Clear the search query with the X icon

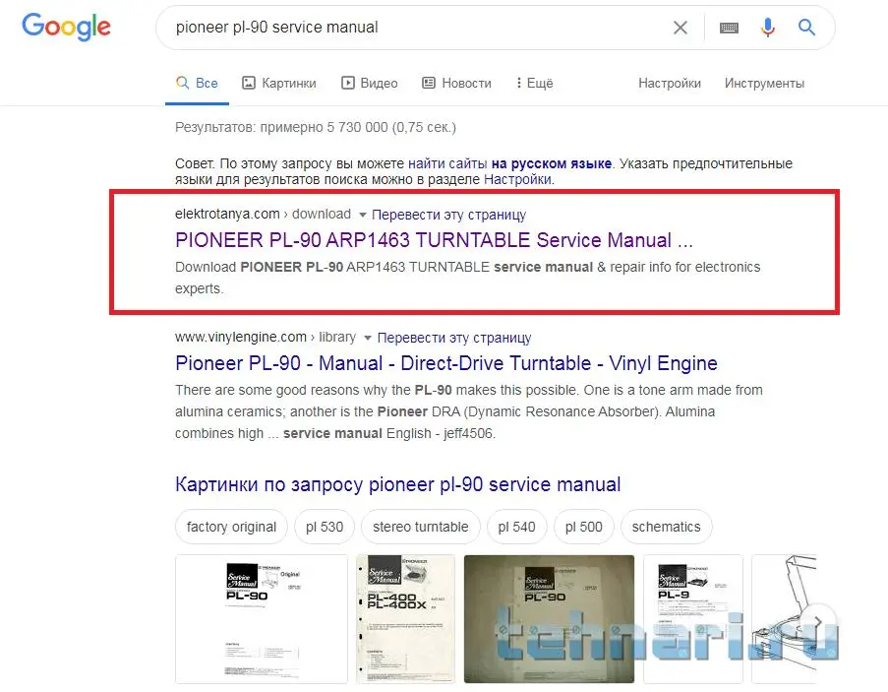(681, 28)
